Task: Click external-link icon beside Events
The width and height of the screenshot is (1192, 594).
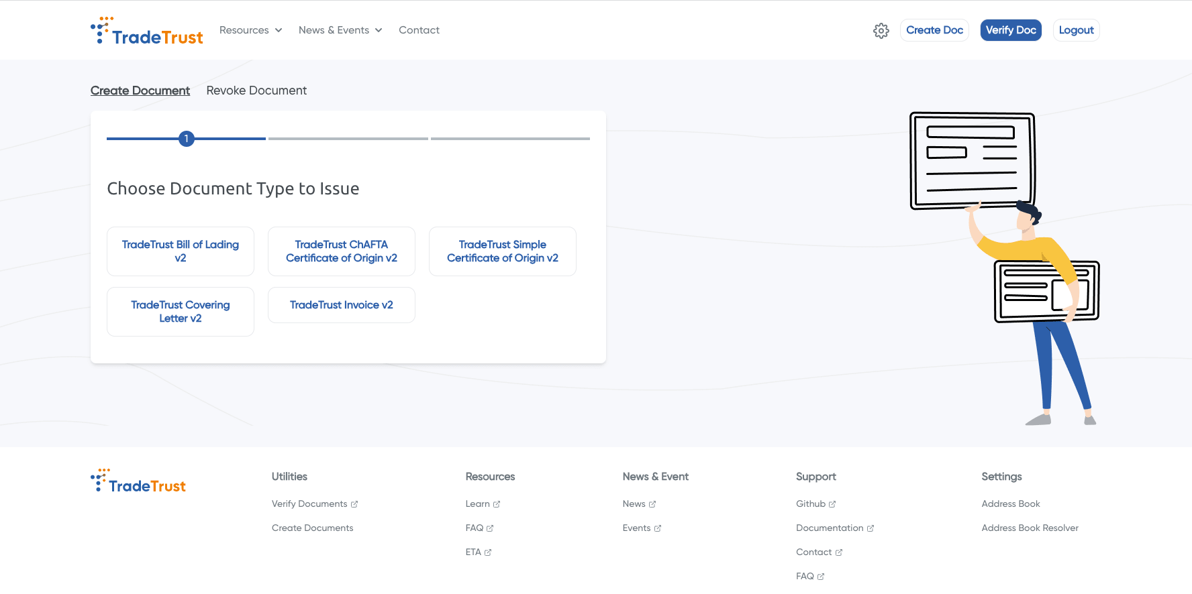Action: [x=658, y=528]
